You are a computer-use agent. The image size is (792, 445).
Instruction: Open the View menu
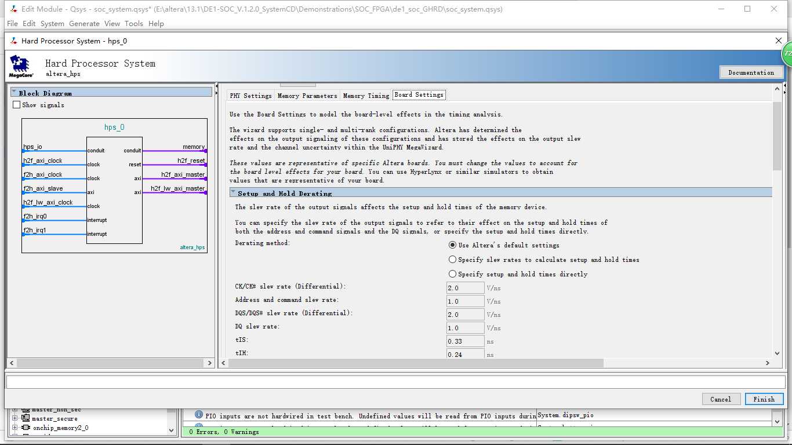pos(112,24)
